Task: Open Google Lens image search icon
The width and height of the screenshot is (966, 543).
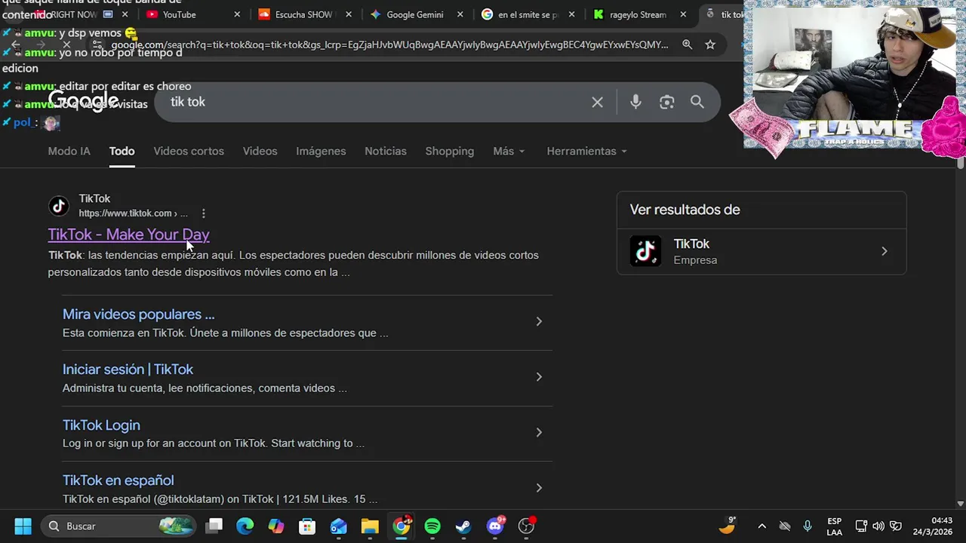Action: [666, 102]
